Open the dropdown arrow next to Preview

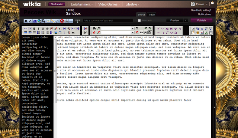pos(186,20)
